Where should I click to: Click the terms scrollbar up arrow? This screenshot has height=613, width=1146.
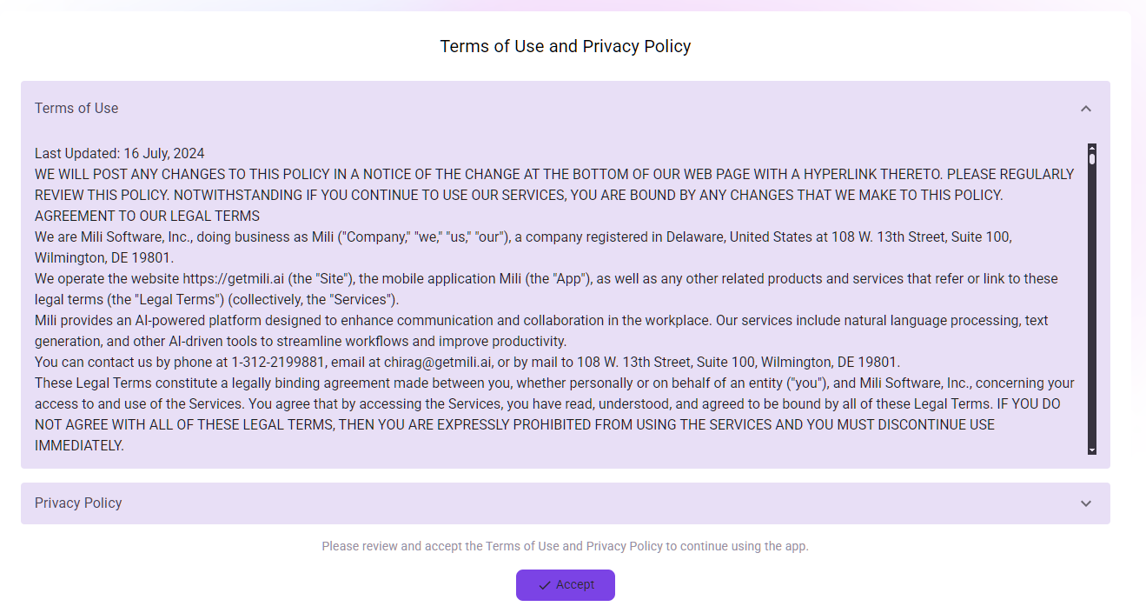tap(1092, 148)
